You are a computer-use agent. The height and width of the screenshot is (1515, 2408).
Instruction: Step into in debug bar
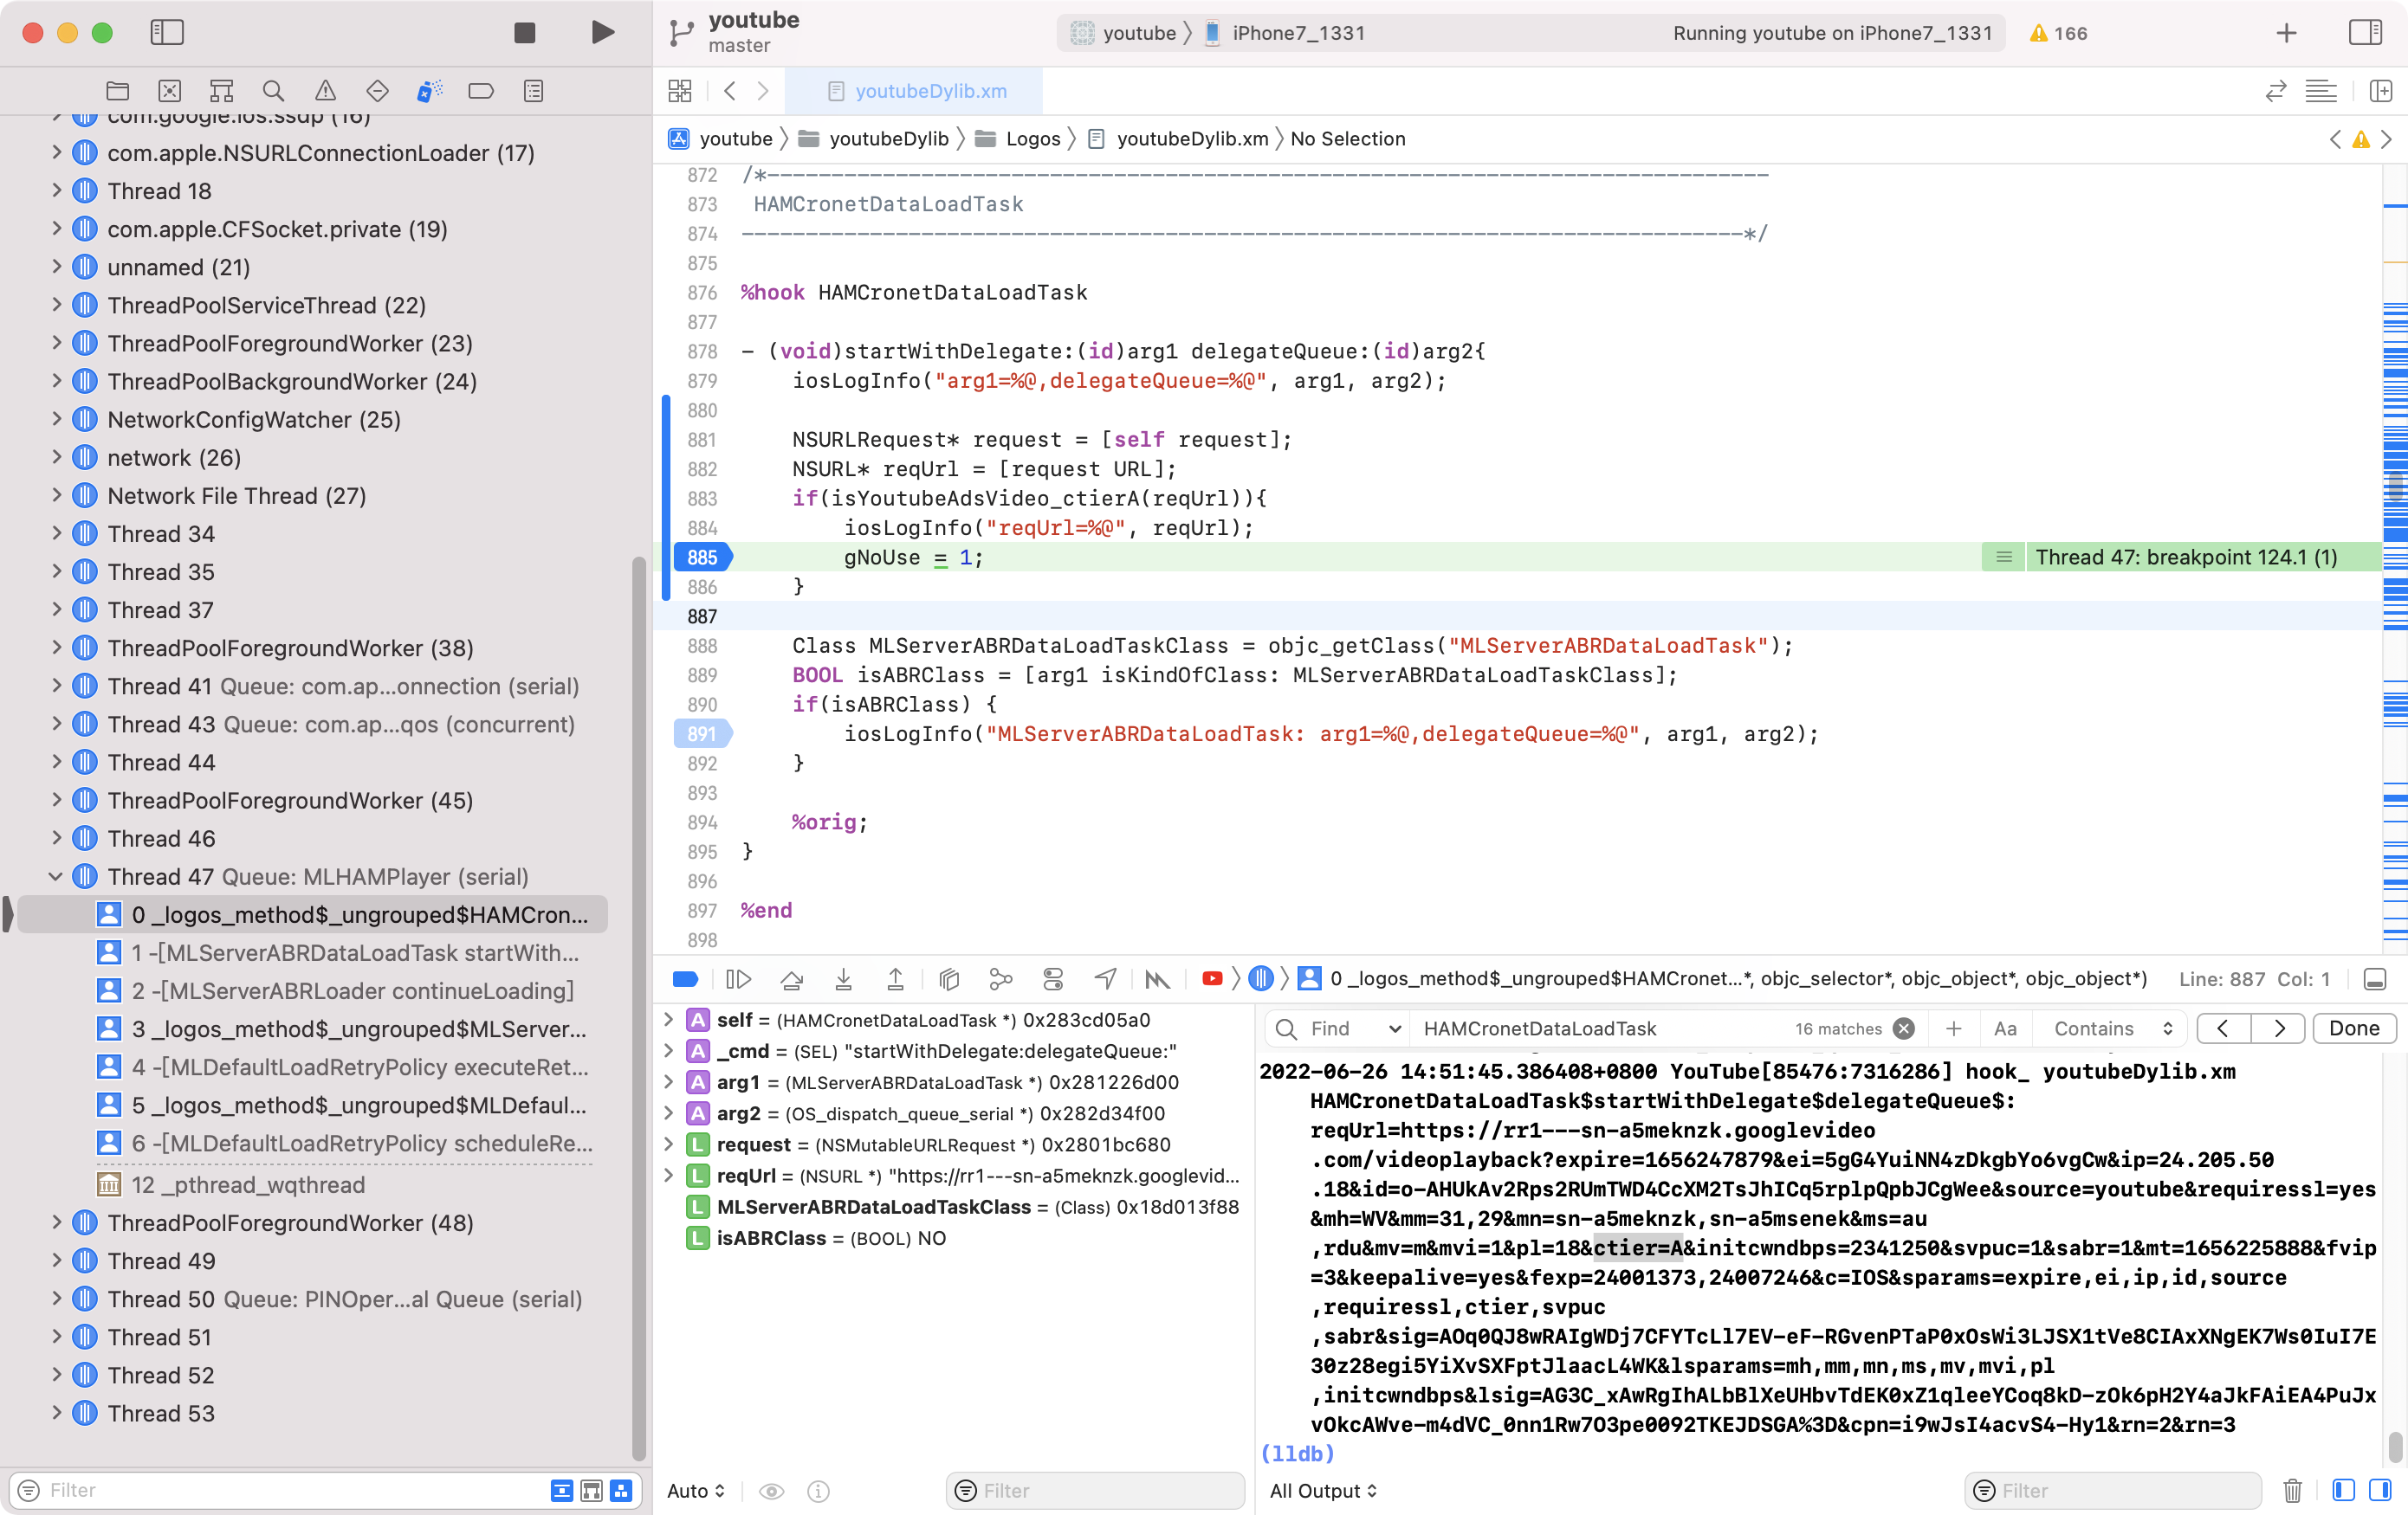843,979
